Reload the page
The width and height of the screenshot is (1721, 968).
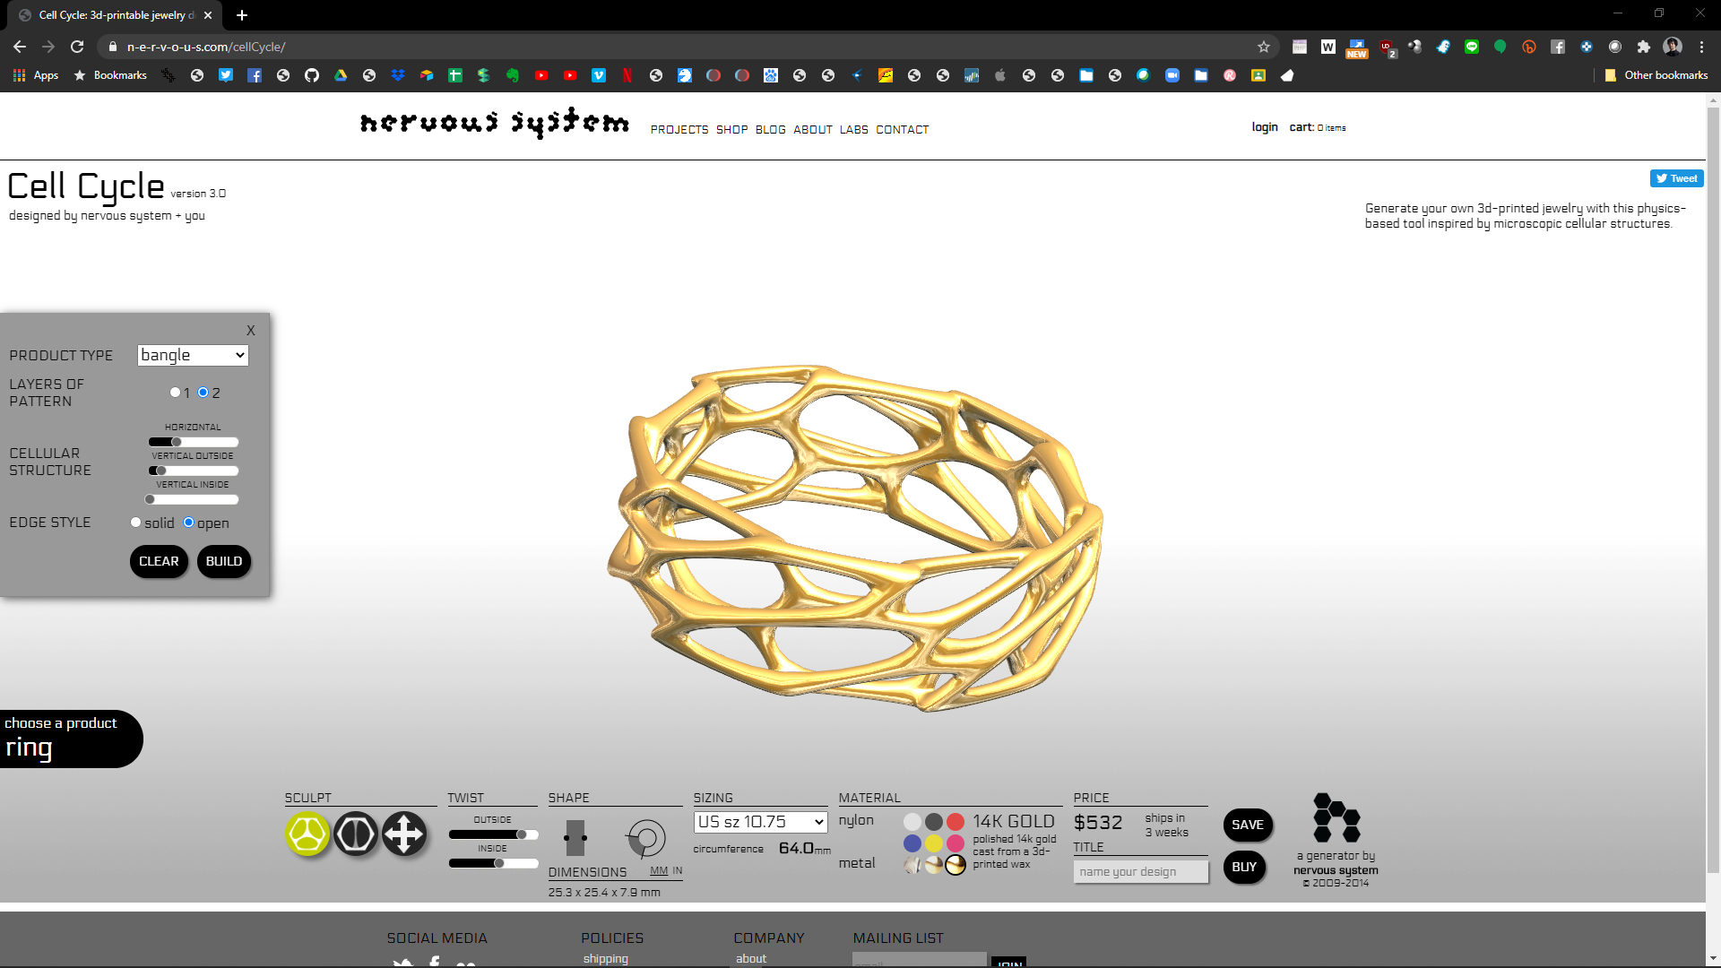point(77,47)
